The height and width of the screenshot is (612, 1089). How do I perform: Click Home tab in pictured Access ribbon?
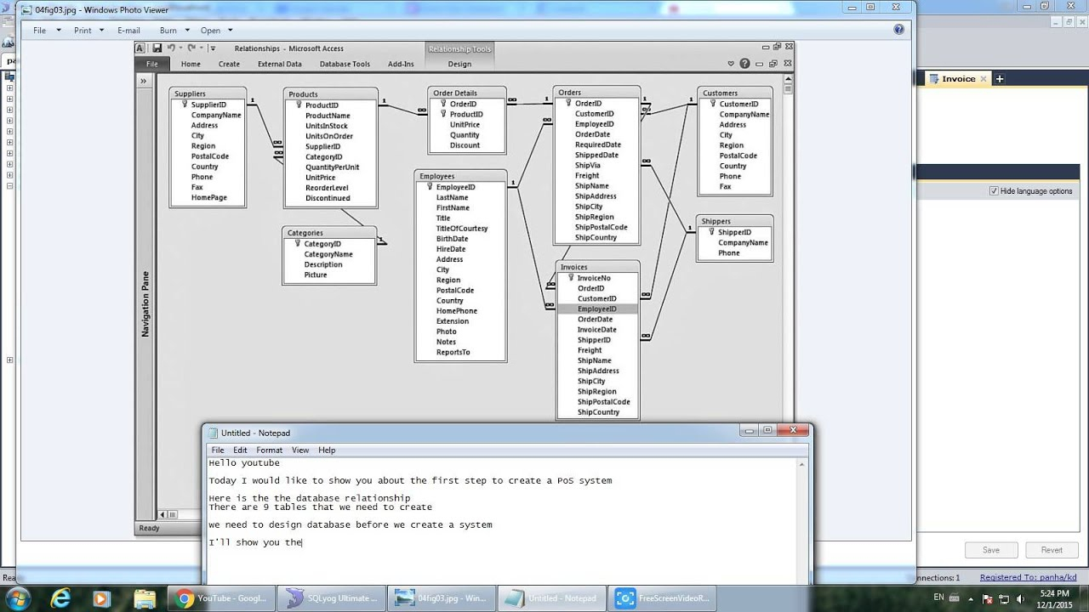point(191,64)
